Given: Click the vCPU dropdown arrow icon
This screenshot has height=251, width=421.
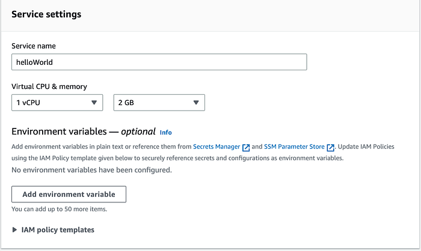Looking at the screenshot, I should tap(94, 103).
